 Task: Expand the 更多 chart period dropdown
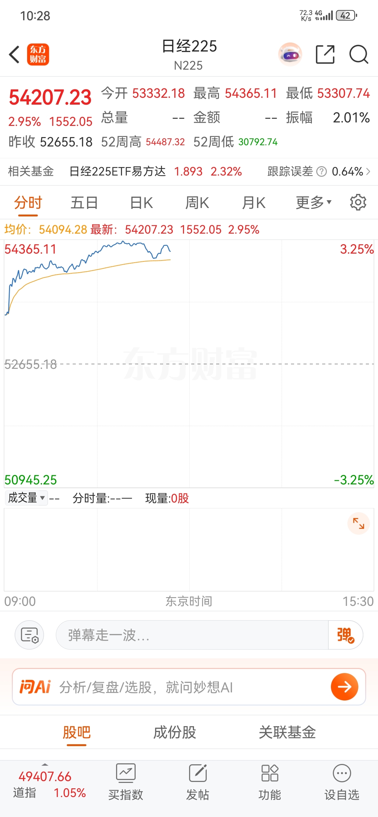(313, 202)
